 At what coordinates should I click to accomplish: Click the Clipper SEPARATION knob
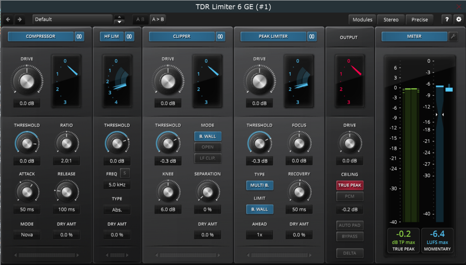[208, 192]
